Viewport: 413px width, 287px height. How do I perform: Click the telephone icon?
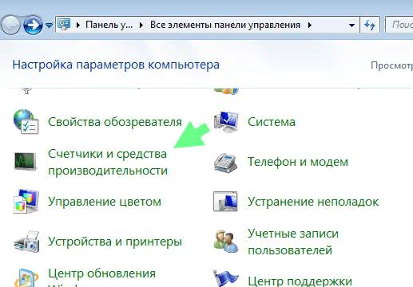click(225, 163)
